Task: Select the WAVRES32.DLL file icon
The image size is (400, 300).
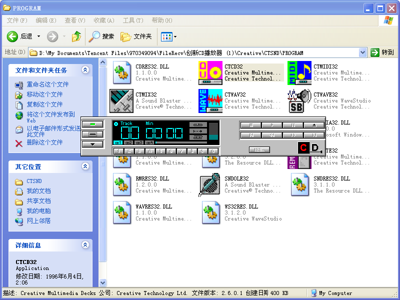Action: (x=121, y=213)
